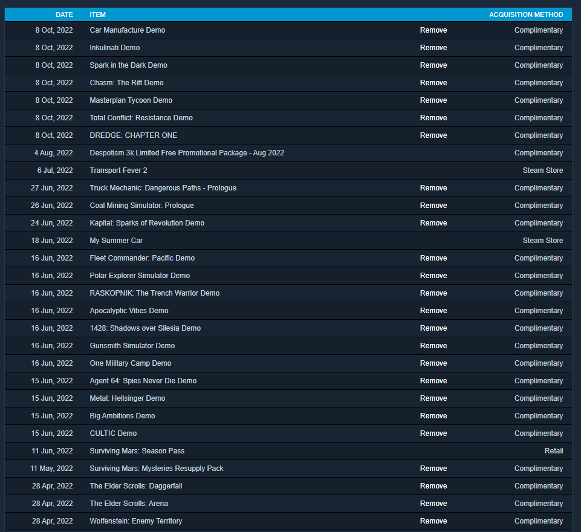Remove RASKOPNIK: The Trench Warrior Demo
This screenshot has height=532, width=581.
433,293
